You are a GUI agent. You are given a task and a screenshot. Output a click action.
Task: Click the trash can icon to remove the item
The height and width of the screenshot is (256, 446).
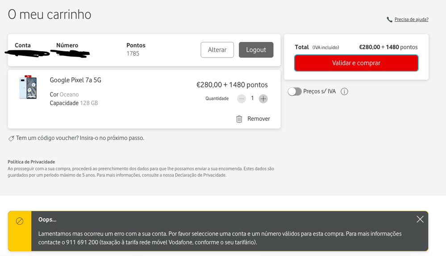[x=239, y=119]
